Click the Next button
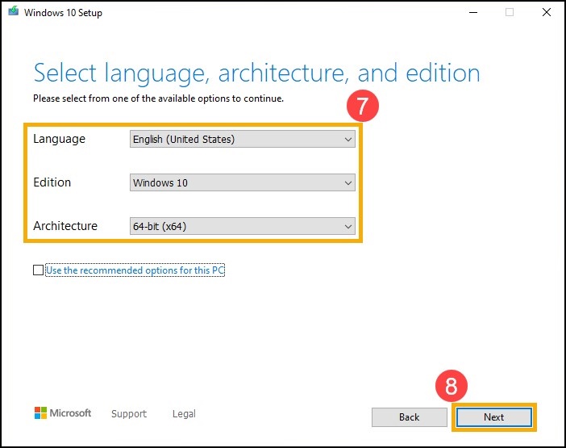Viewport: 566px width, 448px height. tap(493, 417)
